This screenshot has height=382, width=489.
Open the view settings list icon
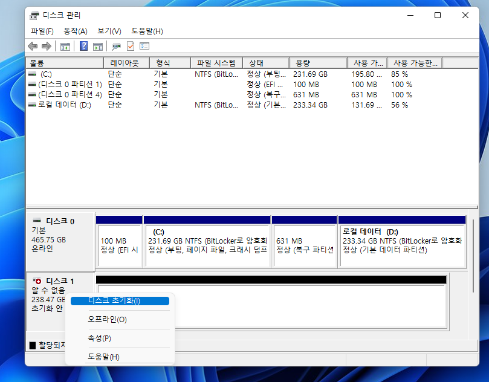click(x=144, y=46)
